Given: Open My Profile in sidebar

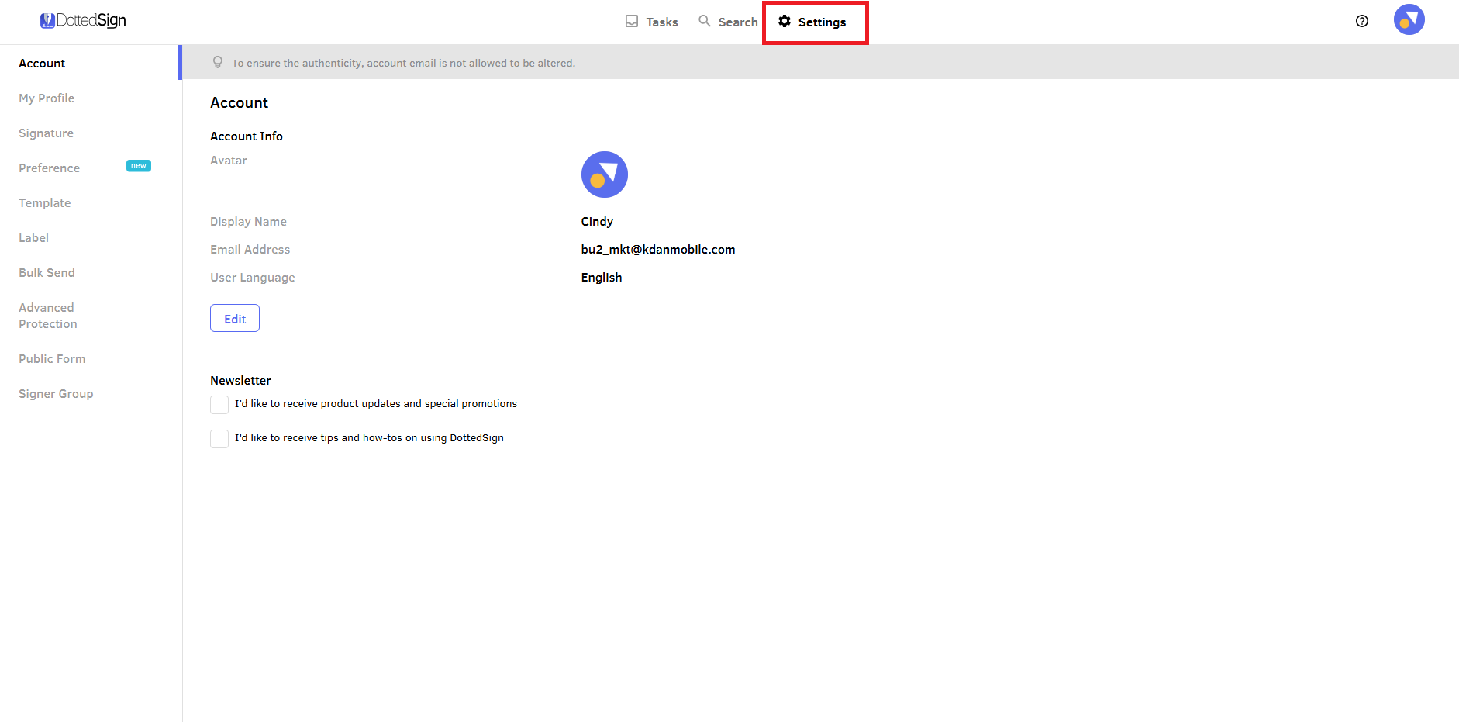Looking at the screenshot, I should pyautogui.click(x=47, y=98).
